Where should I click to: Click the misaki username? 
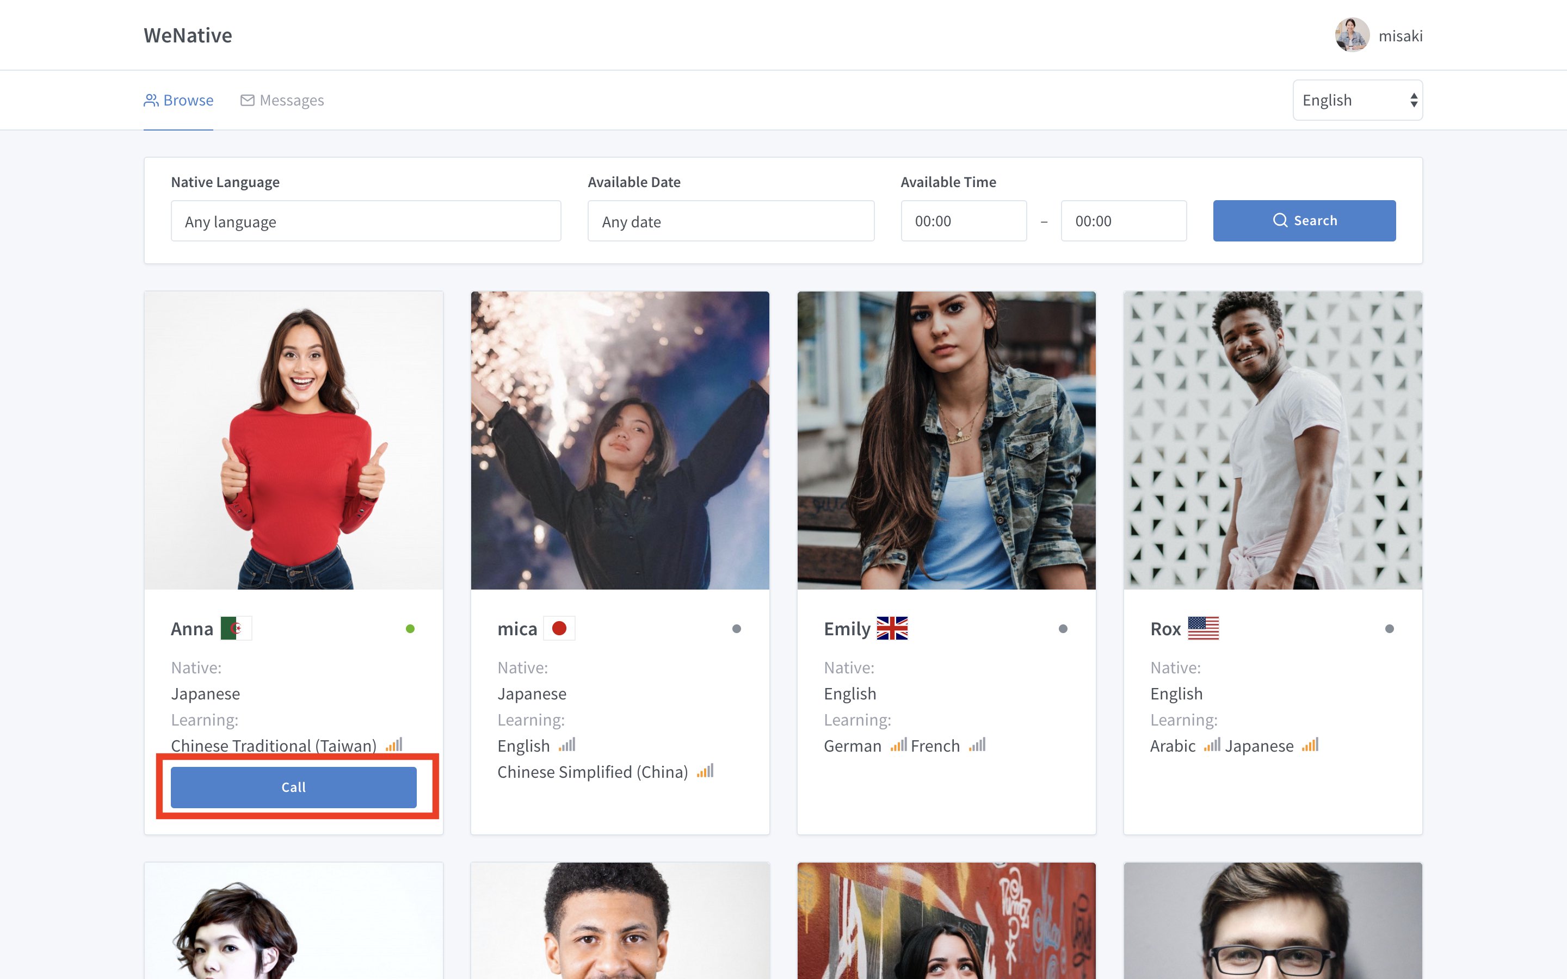(x=1400, y=35)
